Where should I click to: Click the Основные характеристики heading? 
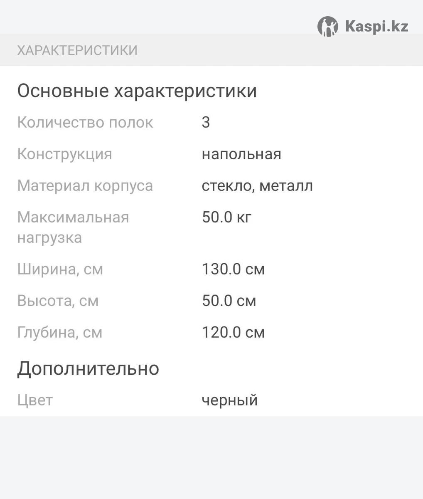[x=137, y=91]
